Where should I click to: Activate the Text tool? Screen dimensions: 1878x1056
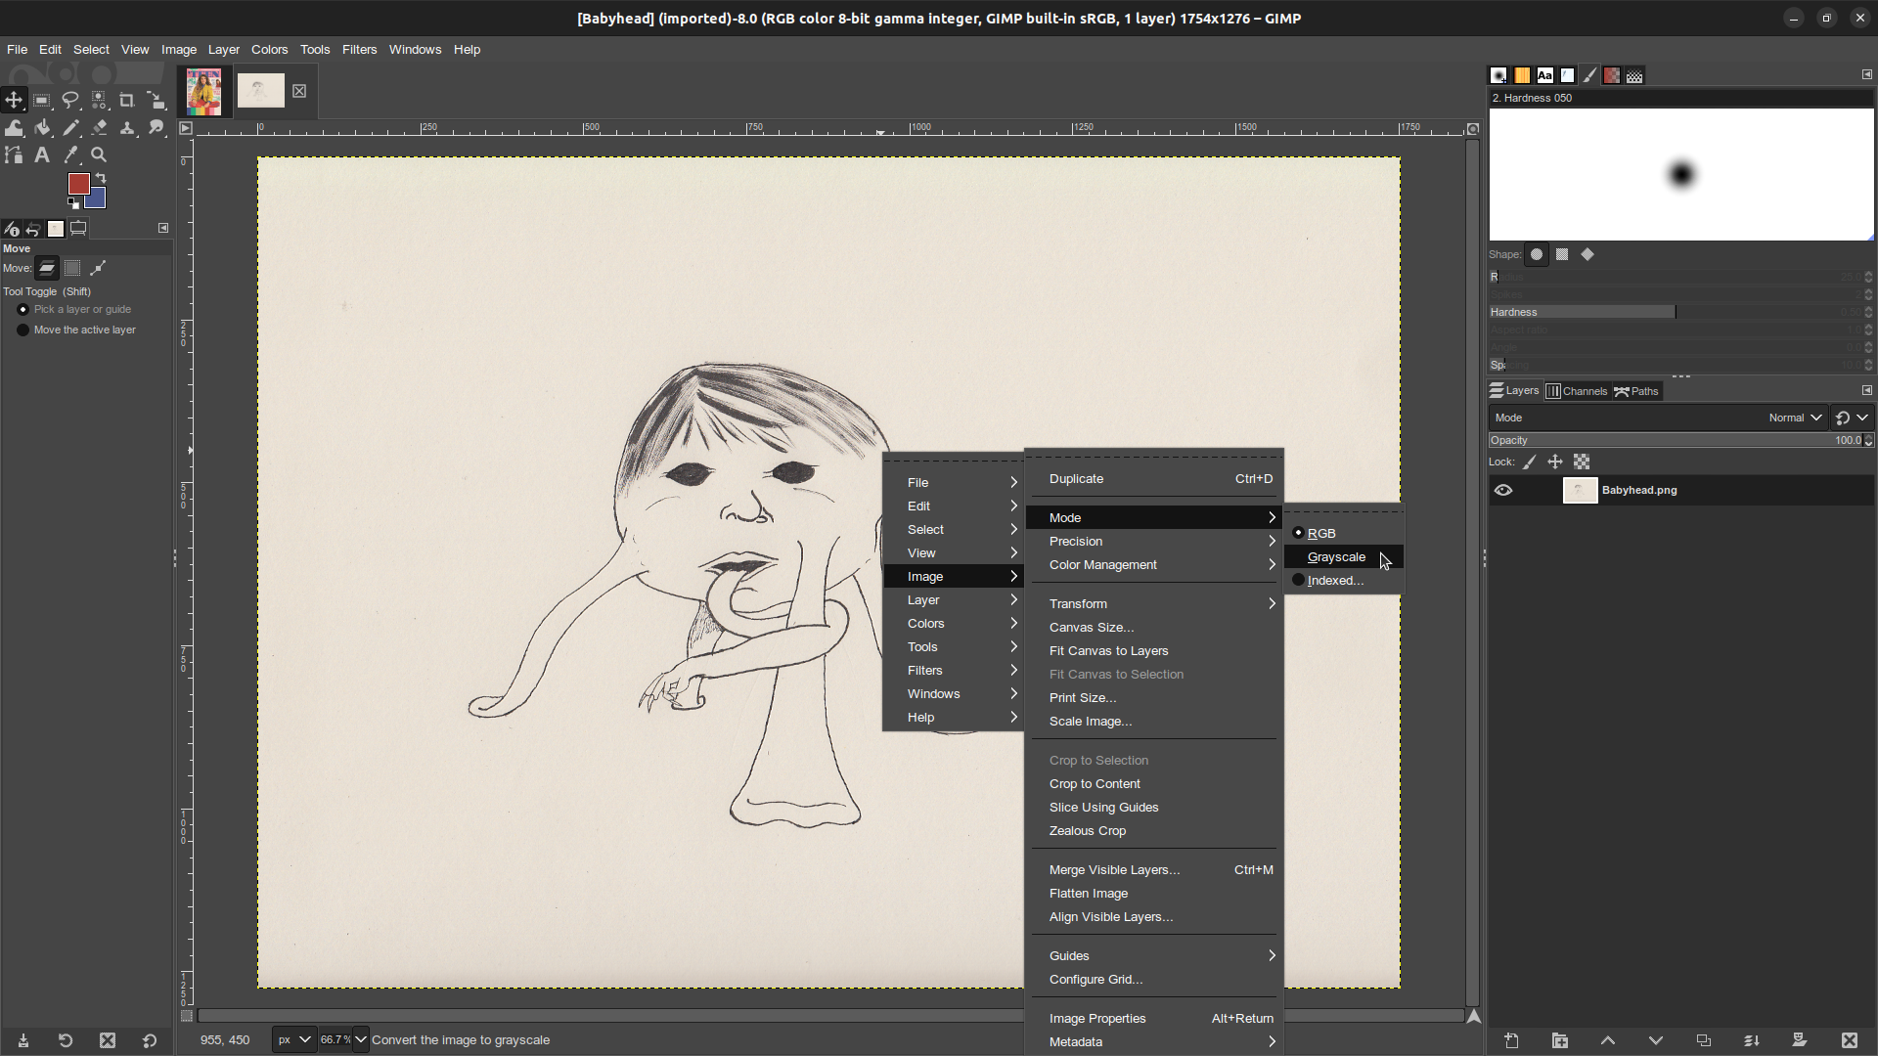pyautogui.click(x=42, y=154)
